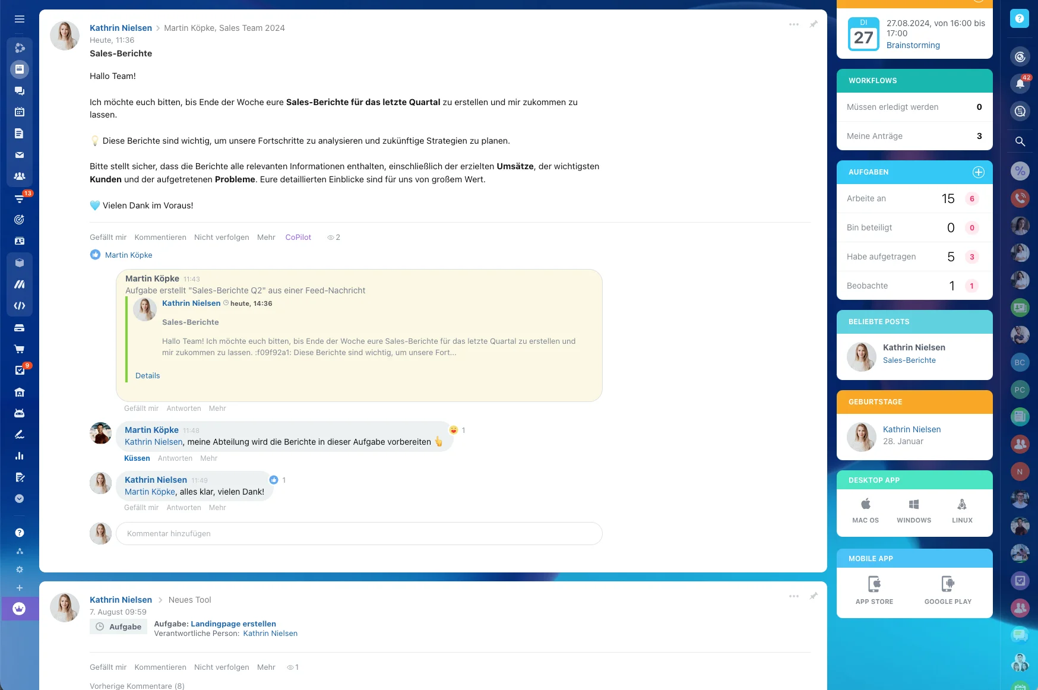The height and width of the screenshot is (690, 1038).
Task: Start telephony via the red phone icon
Action: point(1020,198)
